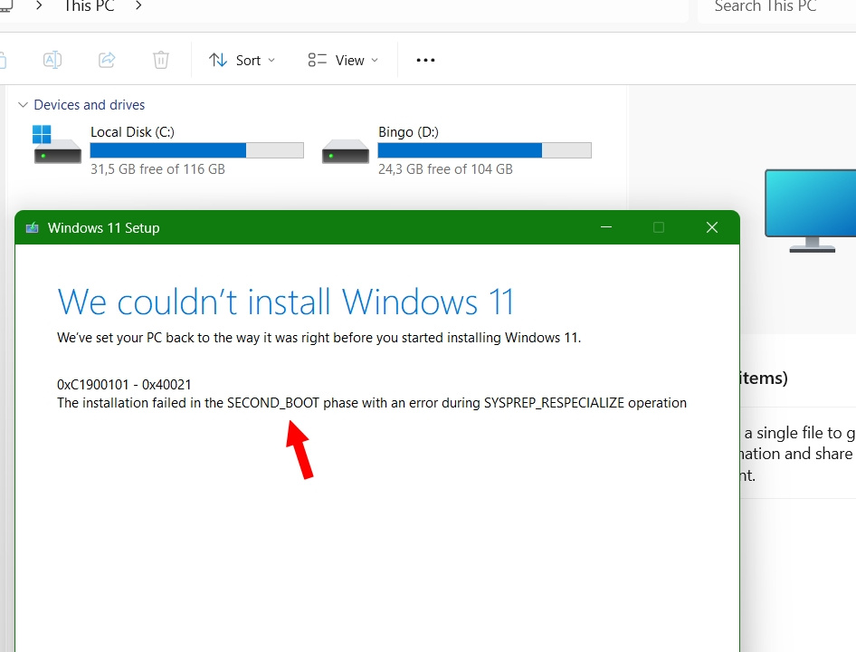Screen dimensions: 856x652
Task: Expand the chevron after This PC breadcrumb
Action: tap(138, 5)
